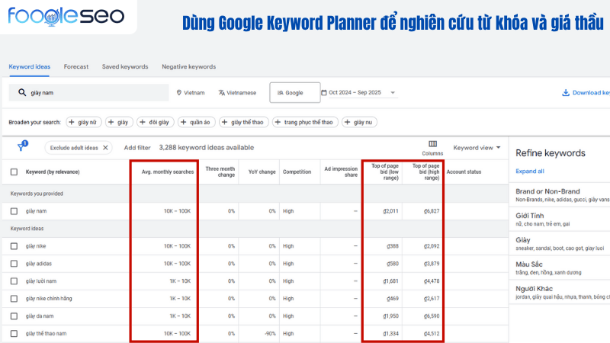The height and width of the screenshot is (343, 610).
Task: Sort by Top of page bid (high range)
Action: click(425, 172)
